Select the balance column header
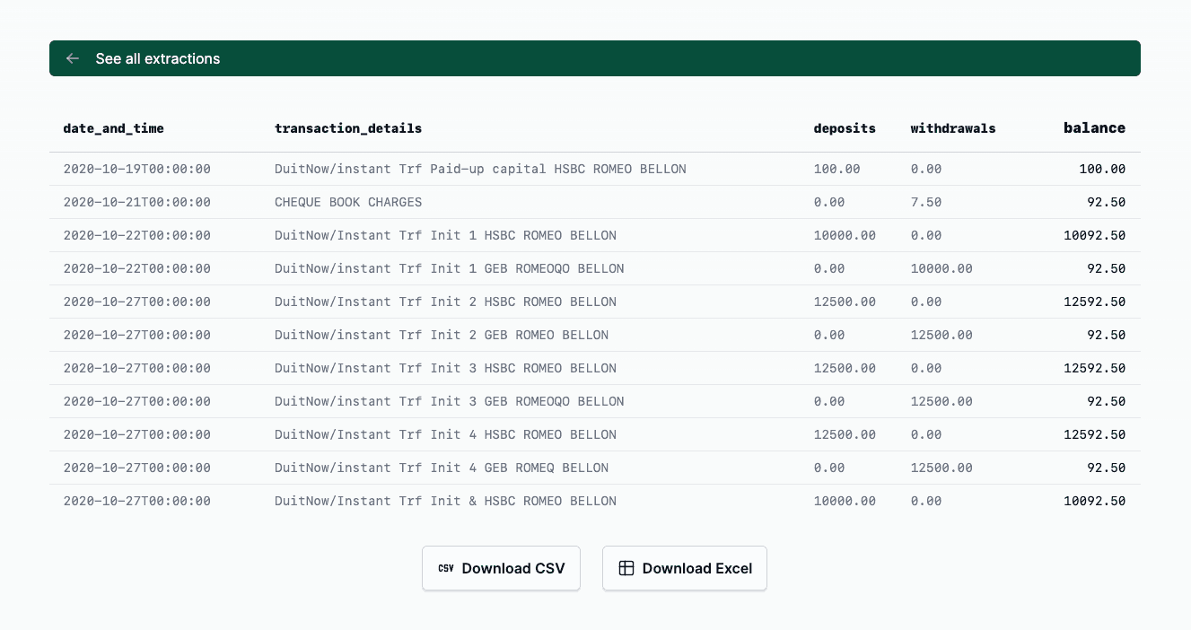This screenshot has height=630, width=1191. [1094, 128]
